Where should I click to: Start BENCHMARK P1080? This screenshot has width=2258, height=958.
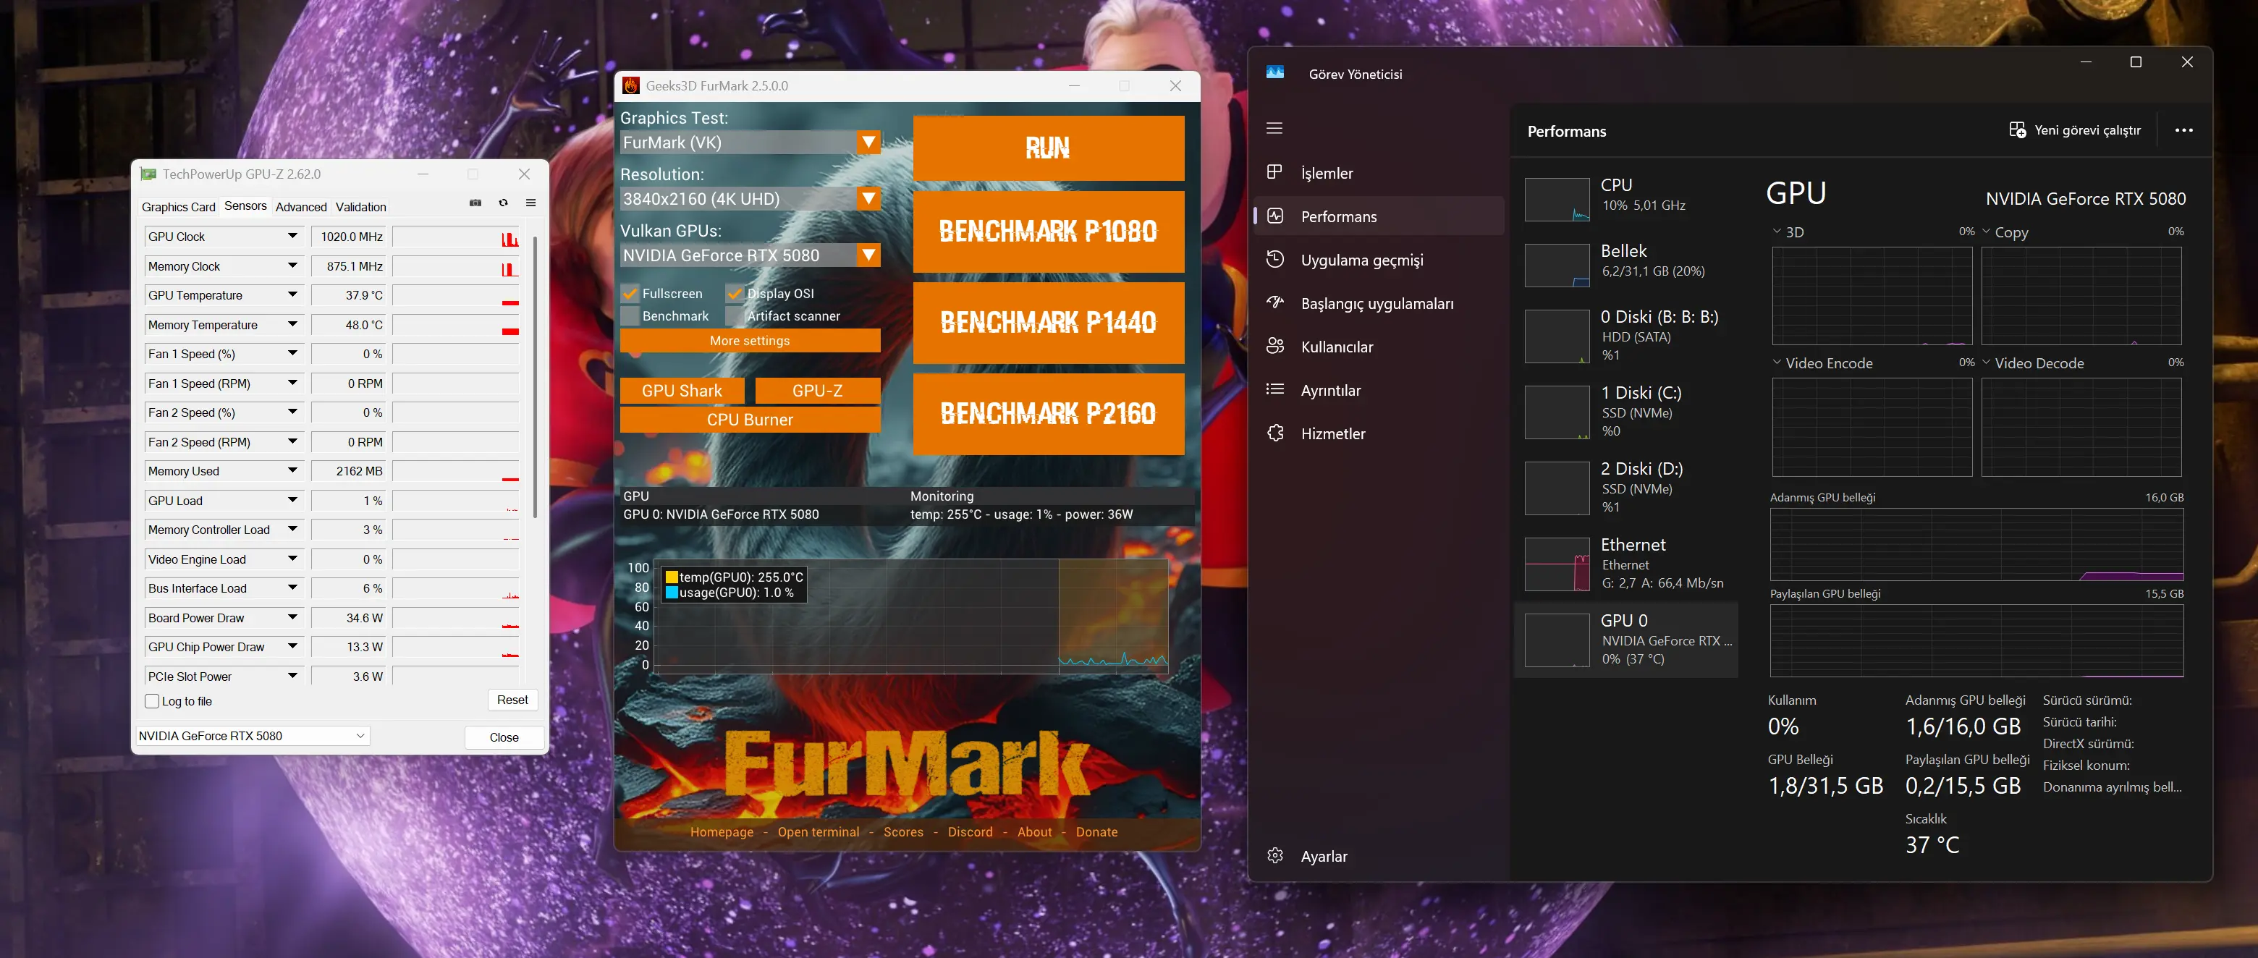(1049, 232)
